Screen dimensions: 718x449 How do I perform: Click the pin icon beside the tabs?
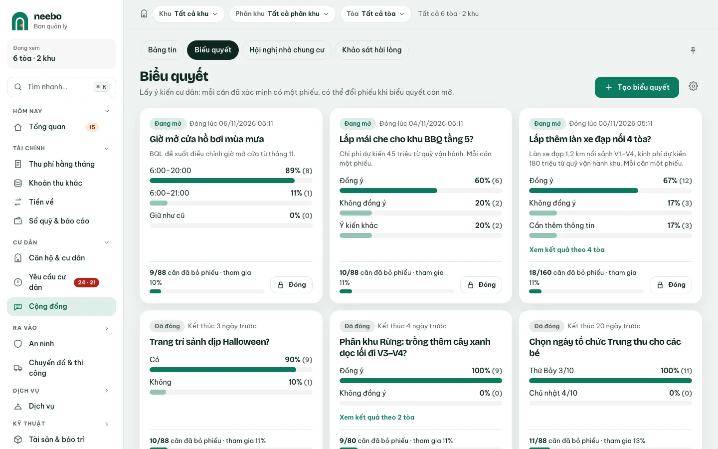[693, 50]
